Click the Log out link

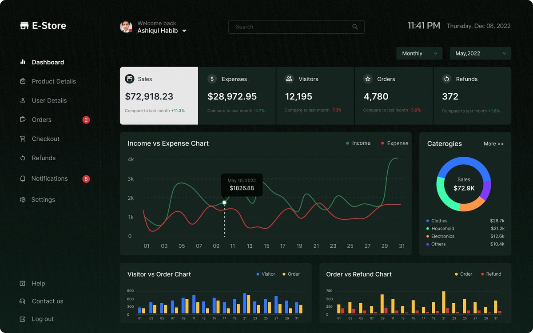(43, 319)
